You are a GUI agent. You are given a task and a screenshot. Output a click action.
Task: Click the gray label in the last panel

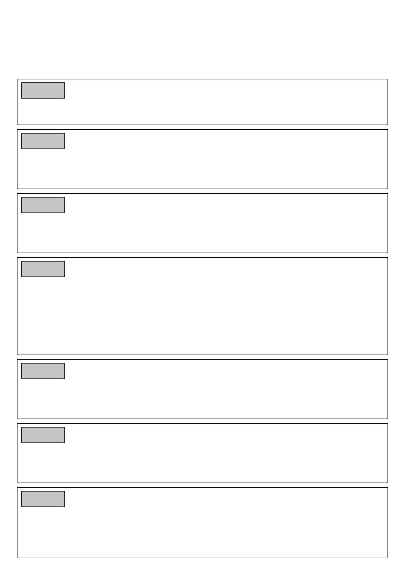[43, 499]
